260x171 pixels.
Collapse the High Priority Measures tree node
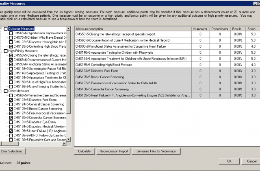1,51
